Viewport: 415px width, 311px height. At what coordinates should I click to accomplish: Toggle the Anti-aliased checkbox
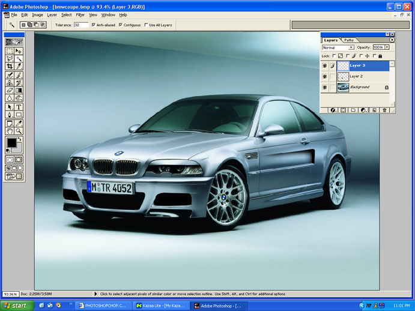pos(93,25)
